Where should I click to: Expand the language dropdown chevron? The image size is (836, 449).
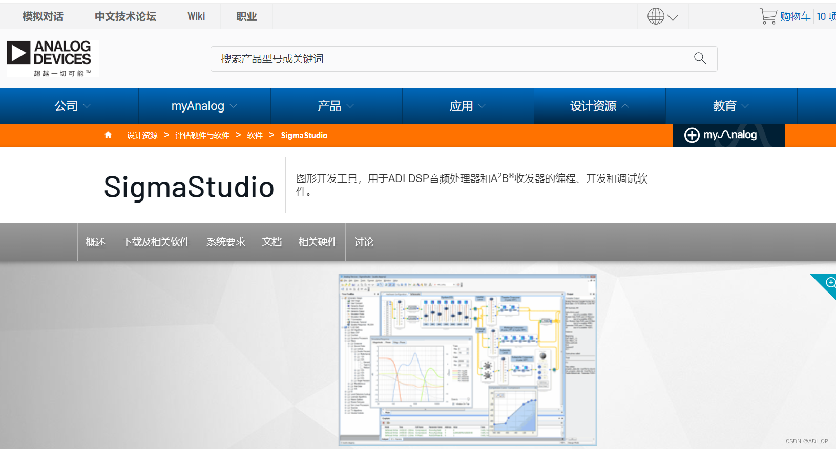(x=673, y=17)
